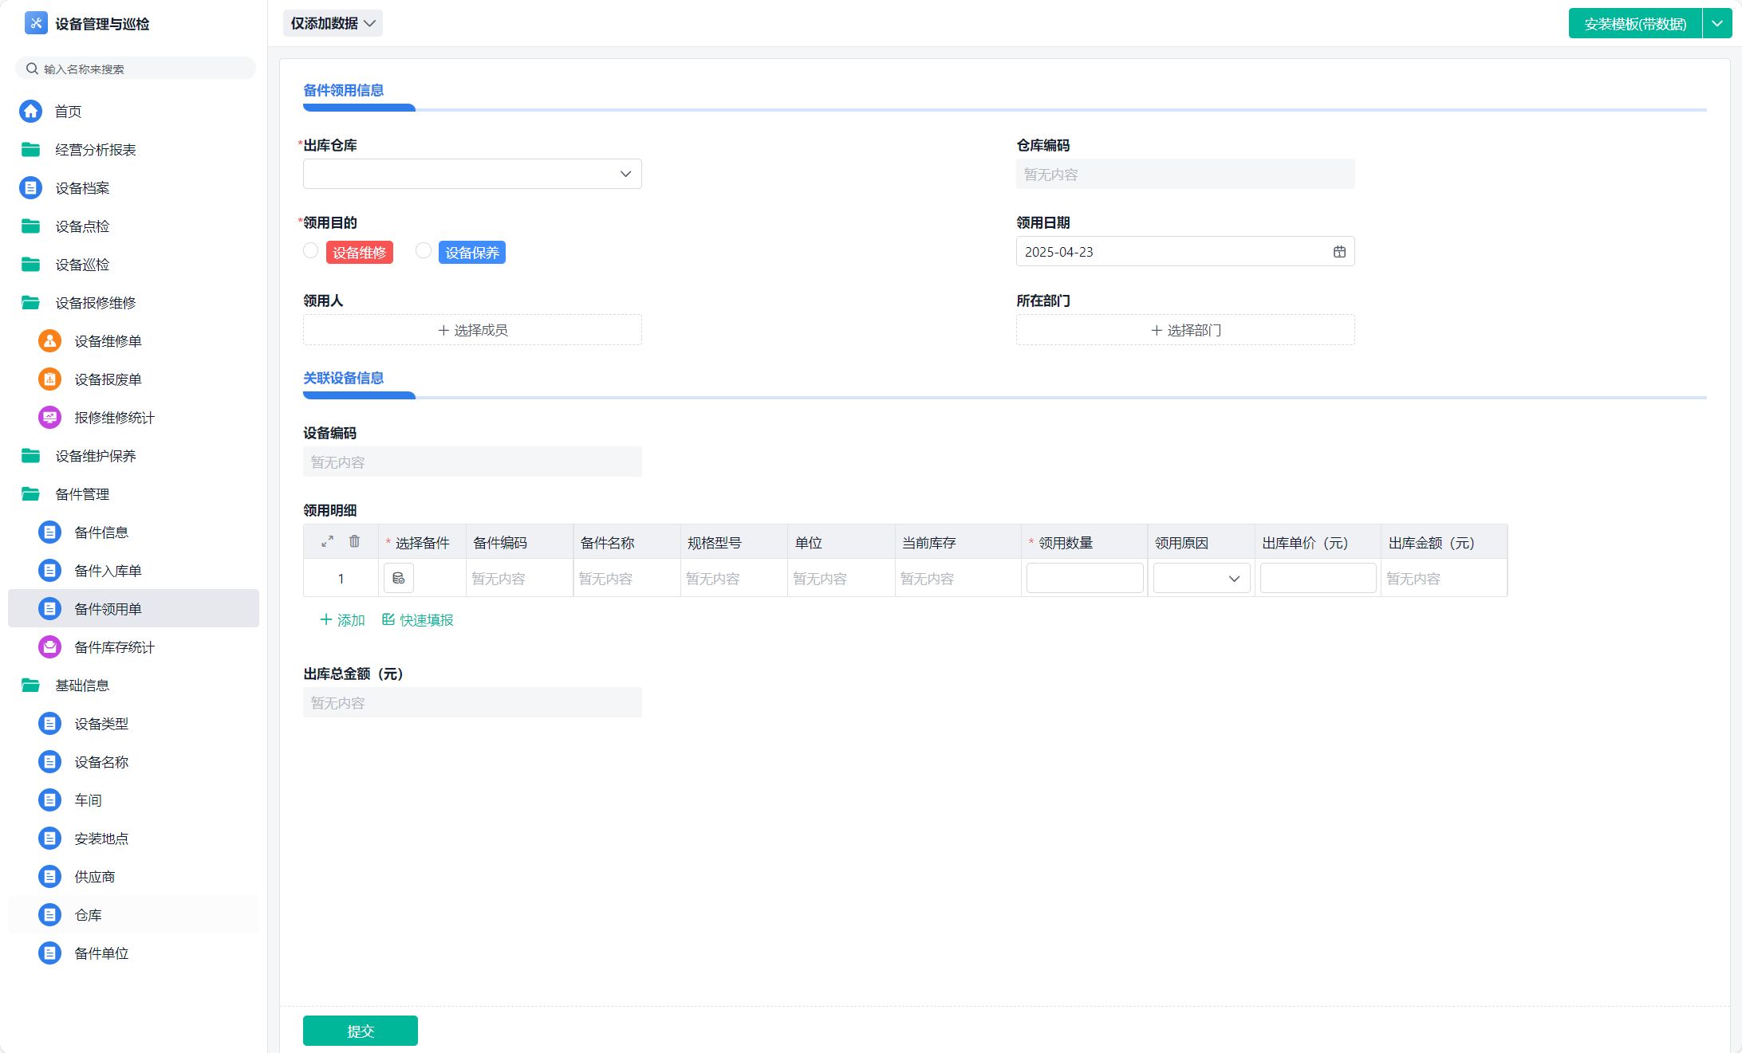Expand the 仅添加数据 dropdown at top
The height and width of the screenshot is (1053, 1742).
pyautogui.click(x=333, y=24)
